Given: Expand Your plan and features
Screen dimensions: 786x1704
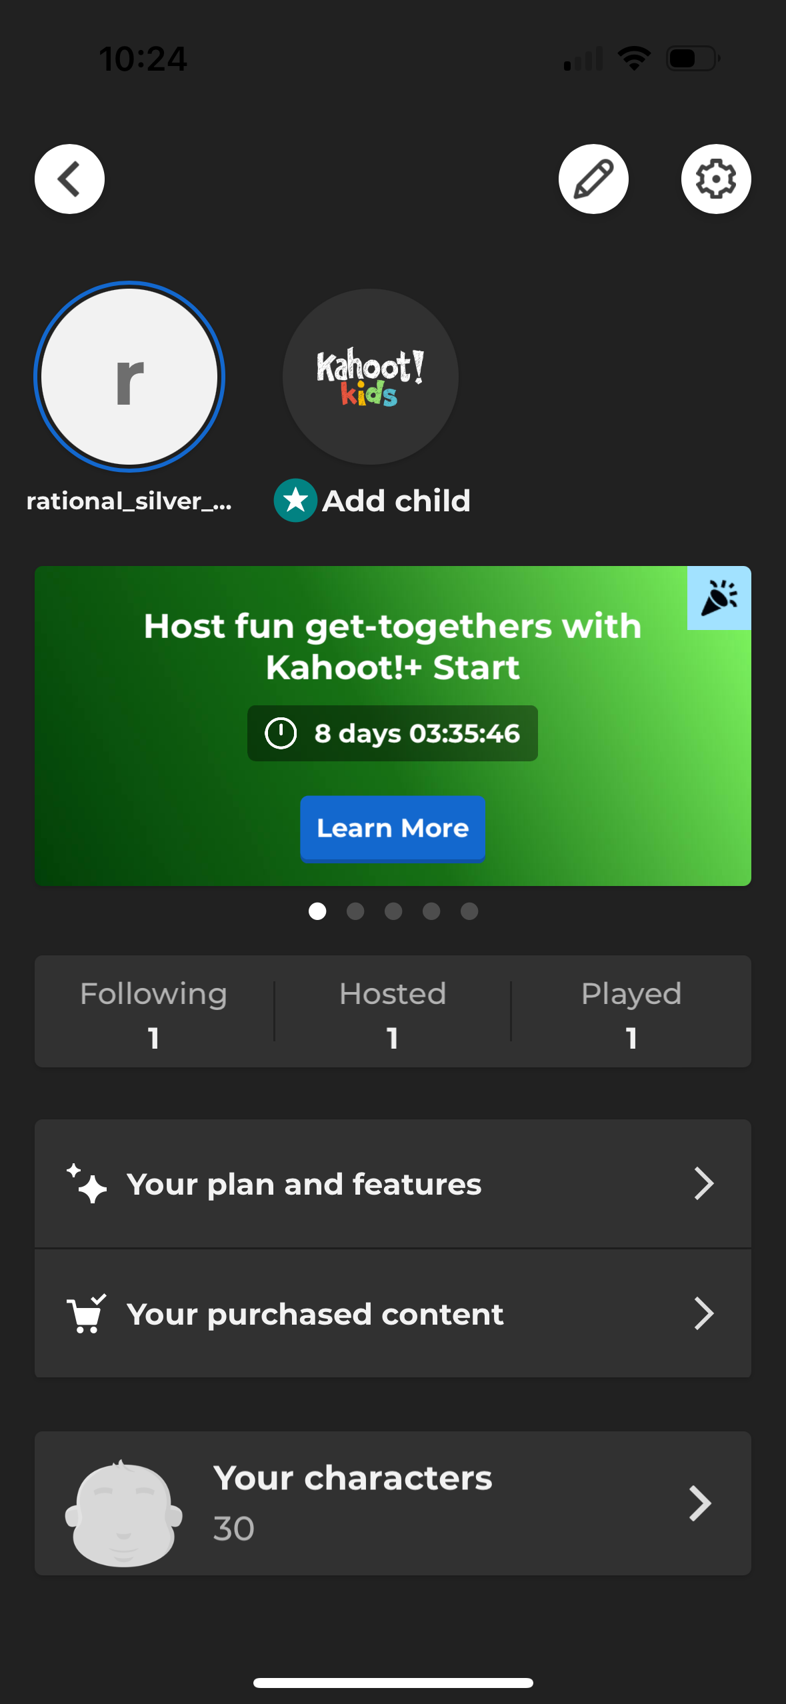Looking at the screenshot, I should point(393,1183).
